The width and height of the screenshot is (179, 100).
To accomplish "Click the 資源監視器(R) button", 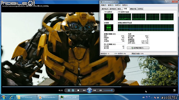I will [138, 48].
